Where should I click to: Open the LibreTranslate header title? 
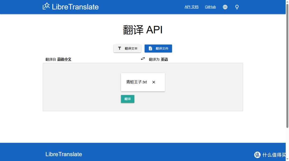pyautogui.click(x=75, y=7)
